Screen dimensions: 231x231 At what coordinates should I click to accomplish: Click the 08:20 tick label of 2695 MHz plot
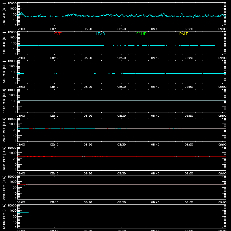88,145
